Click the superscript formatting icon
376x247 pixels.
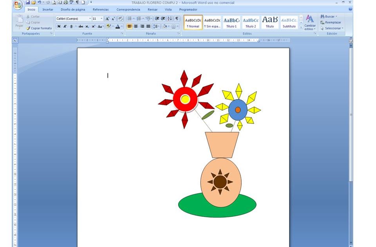pos(93,26)
